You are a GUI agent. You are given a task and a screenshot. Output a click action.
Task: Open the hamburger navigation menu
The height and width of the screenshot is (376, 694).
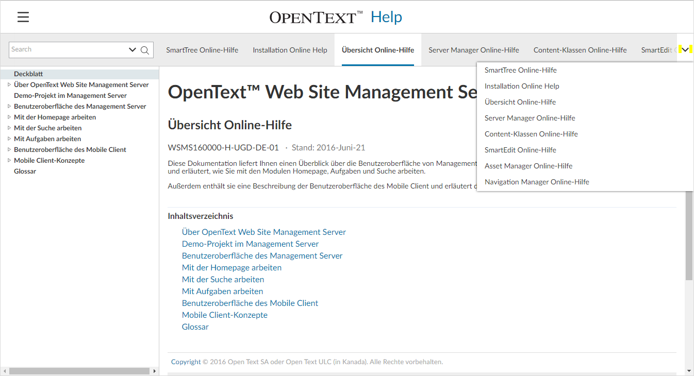(23, 17)
